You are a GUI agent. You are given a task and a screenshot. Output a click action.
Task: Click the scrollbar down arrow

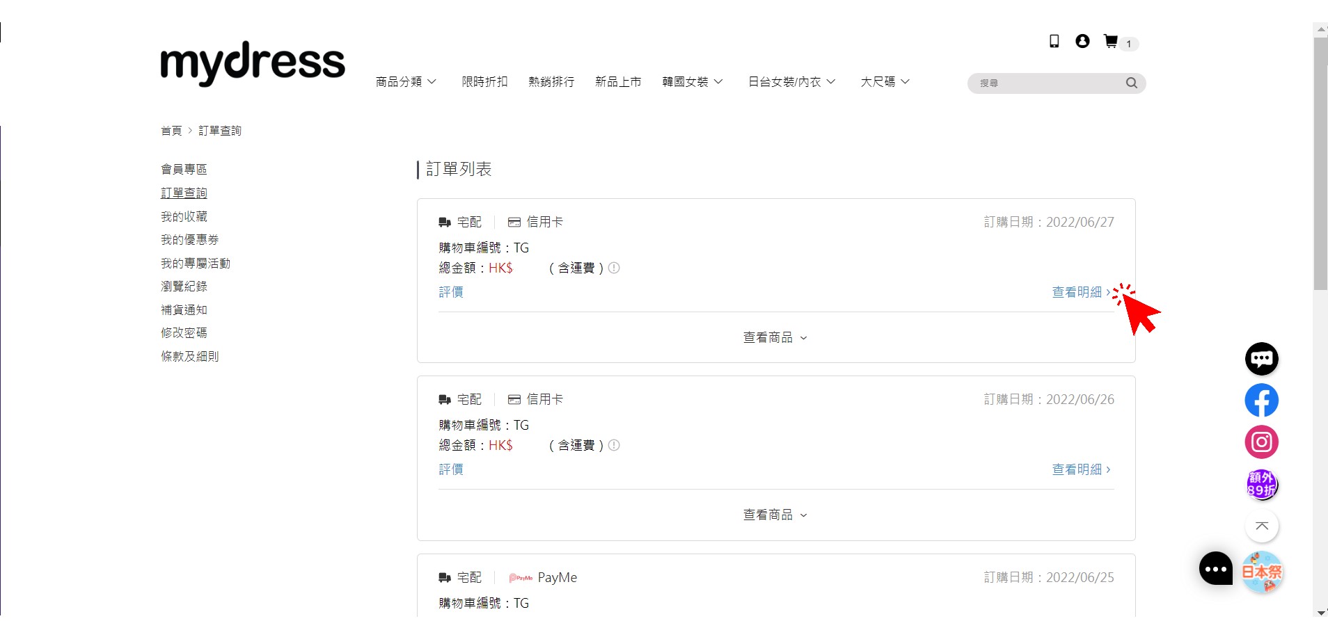[x=1320, y=612]
